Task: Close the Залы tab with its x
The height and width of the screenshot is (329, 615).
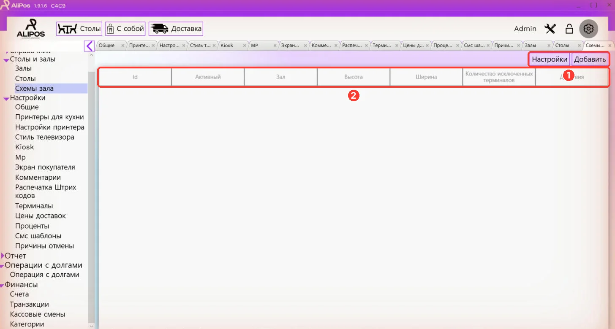Action: point(549,46)
